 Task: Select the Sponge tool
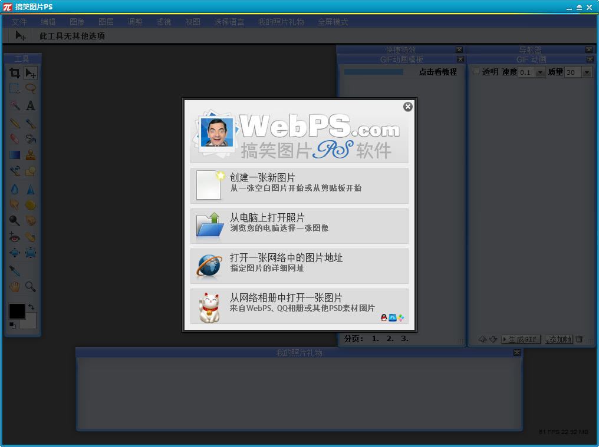[x=31, y=205]
